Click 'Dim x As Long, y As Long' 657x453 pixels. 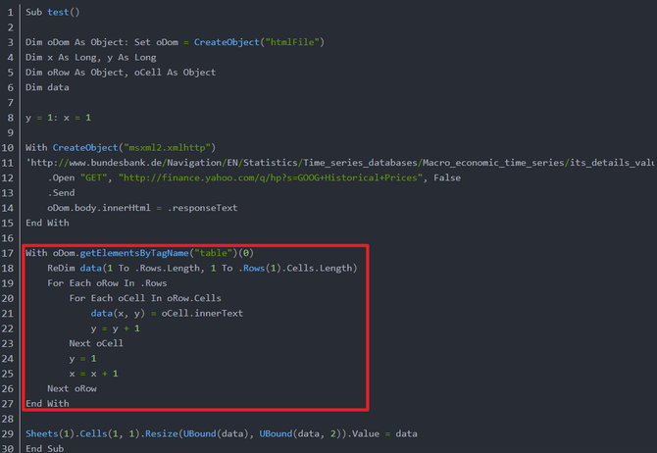tap(91, 58)
